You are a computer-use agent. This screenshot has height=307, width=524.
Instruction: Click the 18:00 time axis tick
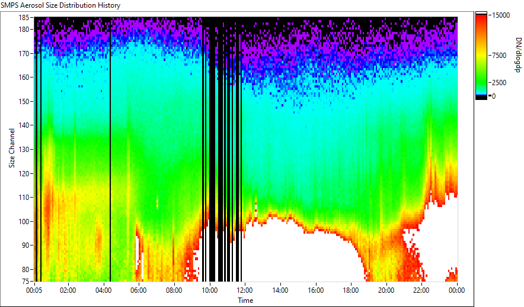(x=351, y=290)
